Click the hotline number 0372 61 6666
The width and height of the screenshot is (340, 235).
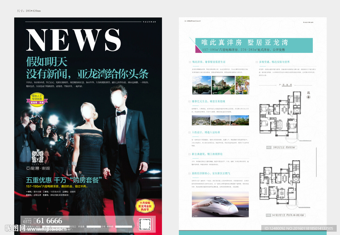pos(43,221)
